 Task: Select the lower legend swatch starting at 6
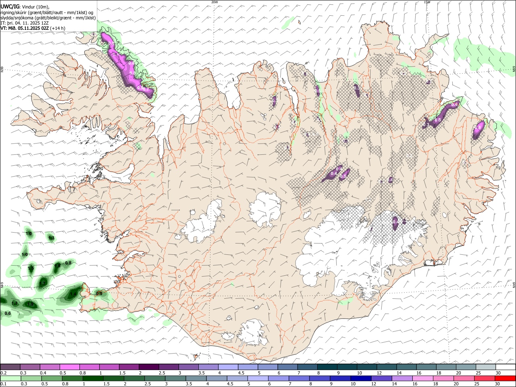click(x=279, y=379)
